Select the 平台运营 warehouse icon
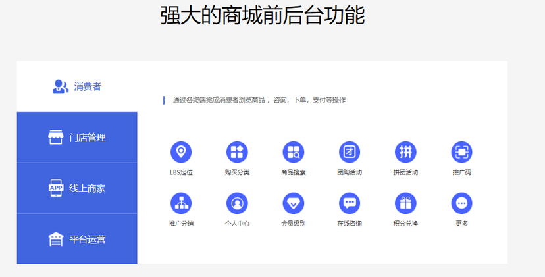This screenshot has height=277, width=545. [55, 239]
